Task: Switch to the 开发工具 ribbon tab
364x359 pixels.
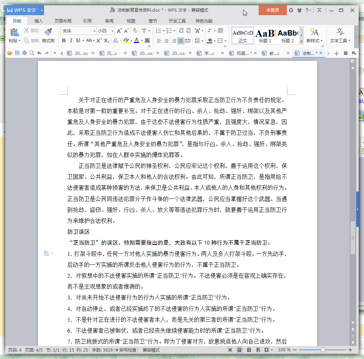Action: 177,21
